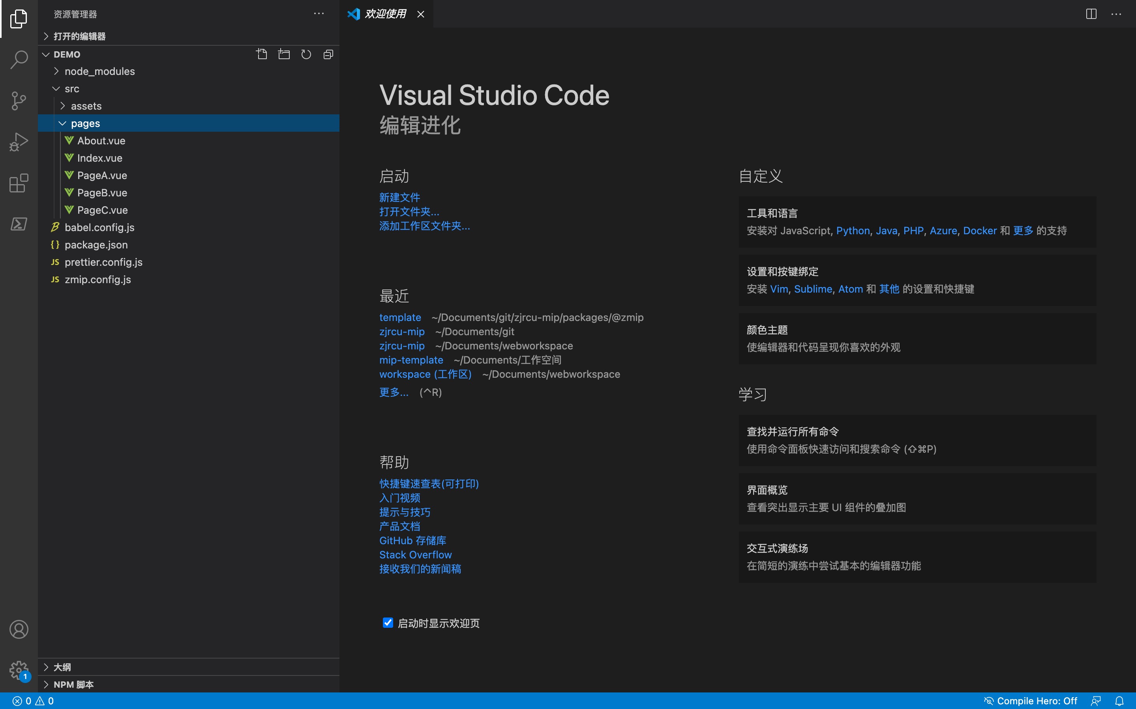1136x709 pixels.
Task: Open recent mip-template project
Action: (x=411, y=360)
